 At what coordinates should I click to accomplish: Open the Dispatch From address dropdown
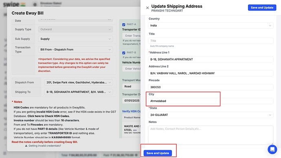click(x=79, y=82)
